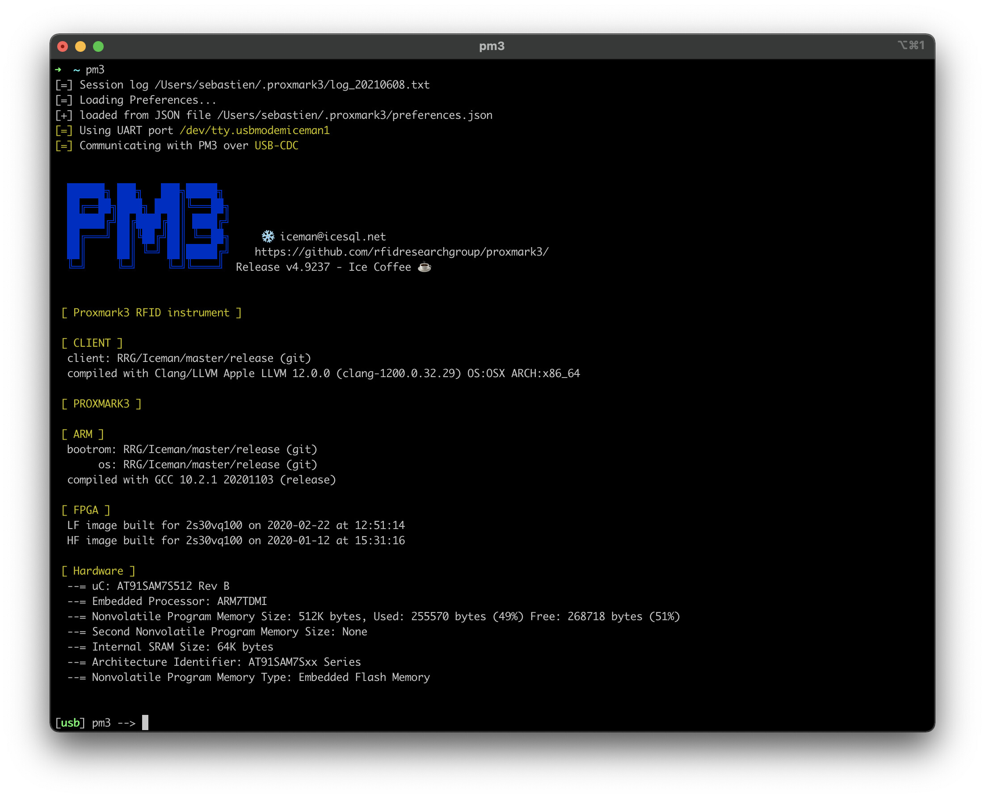Viewport: 985px width, 798px height.
Task: Minimize the pm3 terminal window
Action: point(80,46)
